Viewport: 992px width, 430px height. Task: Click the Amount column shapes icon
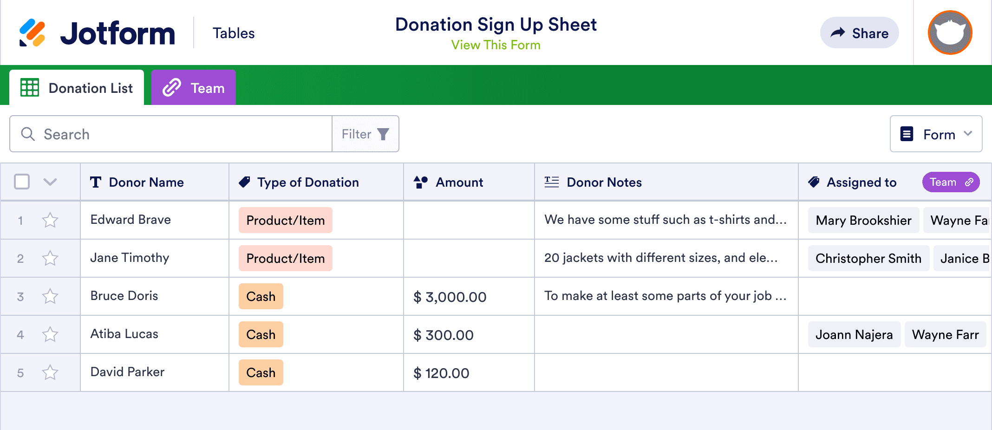pos(420,182)
